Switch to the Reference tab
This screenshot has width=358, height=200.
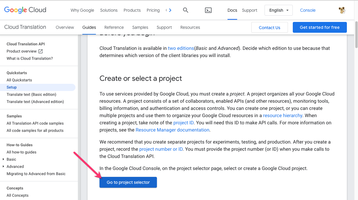(114, 27)
